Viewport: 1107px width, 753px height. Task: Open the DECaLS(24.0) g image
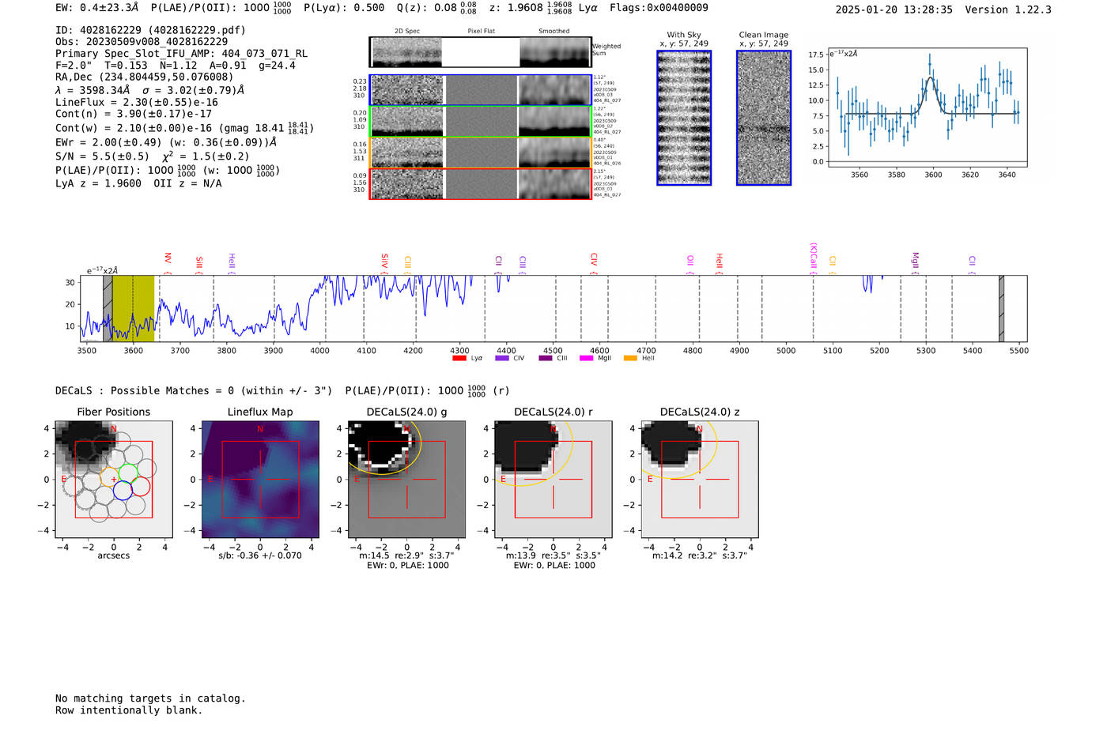(x=406, y=479)
